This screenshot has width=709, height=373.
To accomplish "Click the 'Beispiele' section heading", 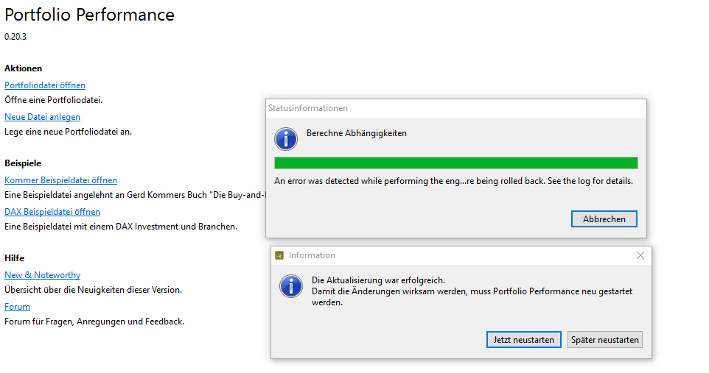I will [23, 163].
